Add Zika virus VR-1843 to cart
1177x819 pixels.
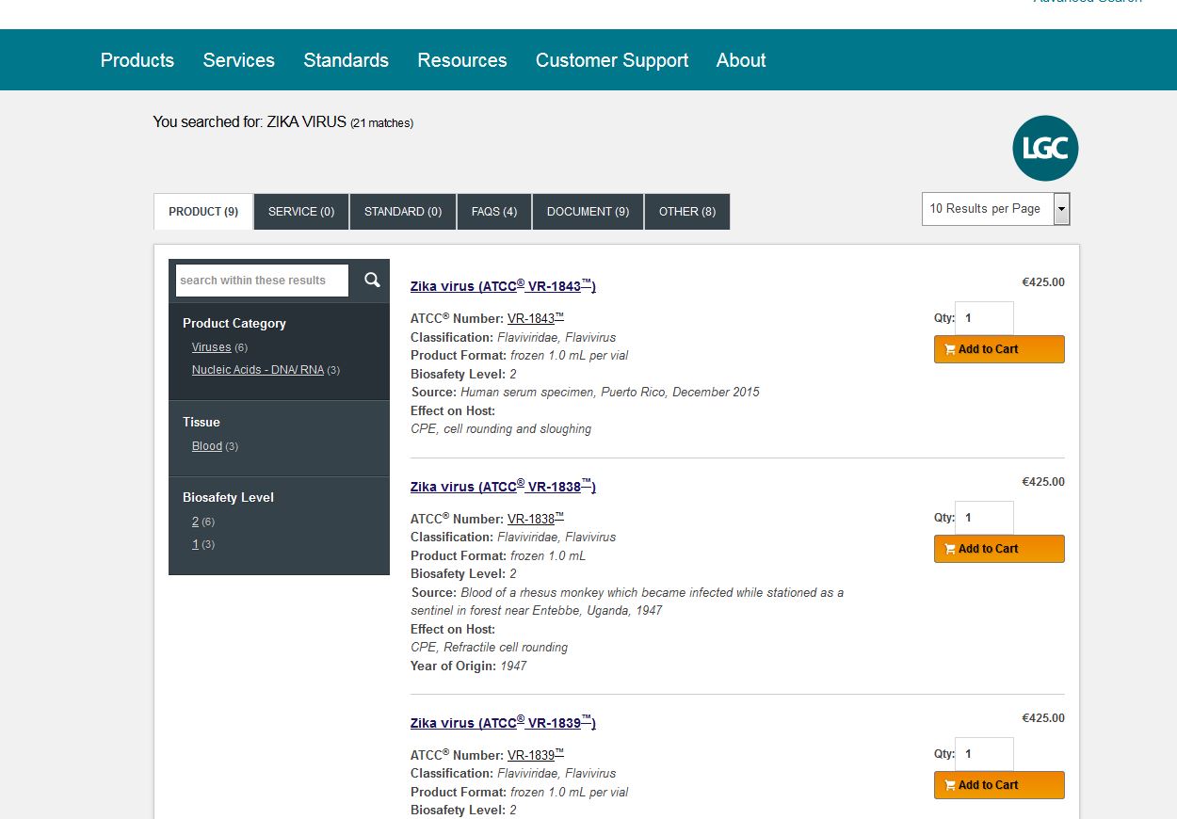999,349
